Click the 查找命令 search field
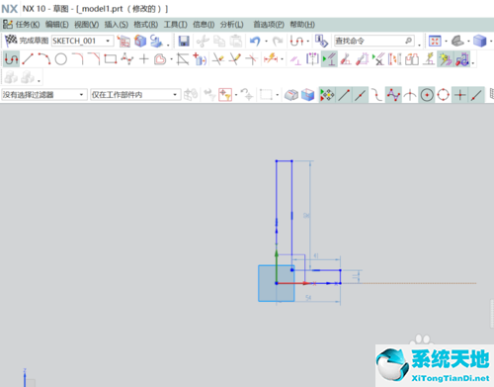The width and height of the screenshot is (494, 387). (x=373, y=41)
